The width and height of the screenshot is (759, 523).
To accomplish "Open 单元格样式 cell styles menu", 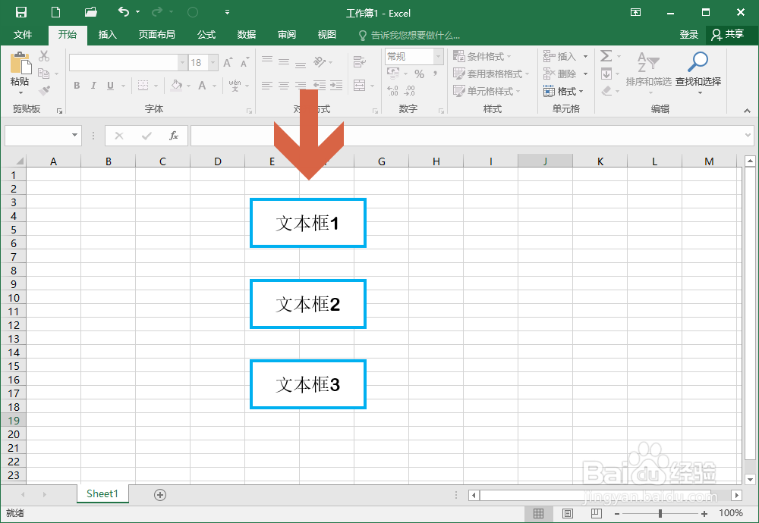I will tap(487, 91).
